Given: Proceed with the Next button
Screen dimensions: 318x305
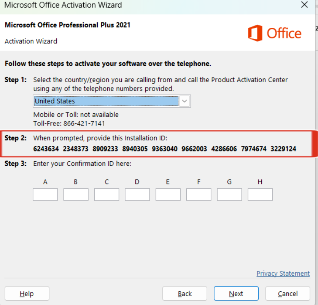Looking at the screenshot, I should pos(236,294).
